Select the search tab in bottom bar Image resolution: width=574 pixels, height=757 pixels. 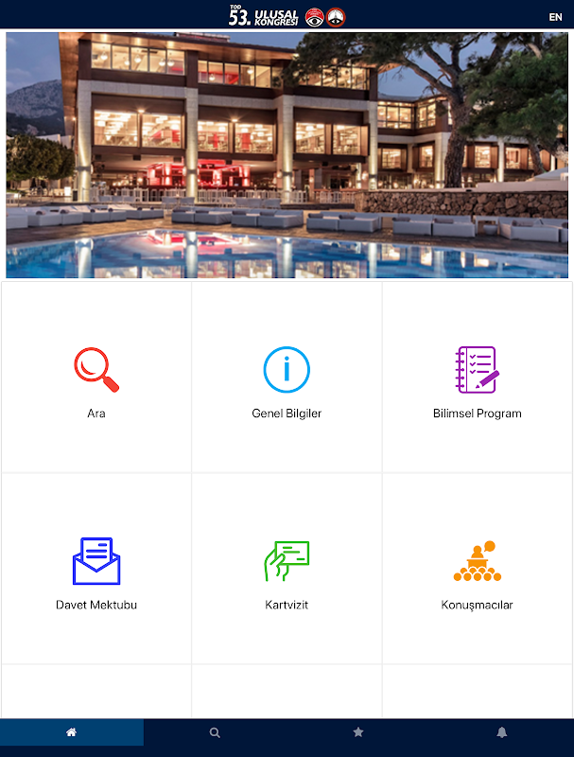click(x=215, y=732)
